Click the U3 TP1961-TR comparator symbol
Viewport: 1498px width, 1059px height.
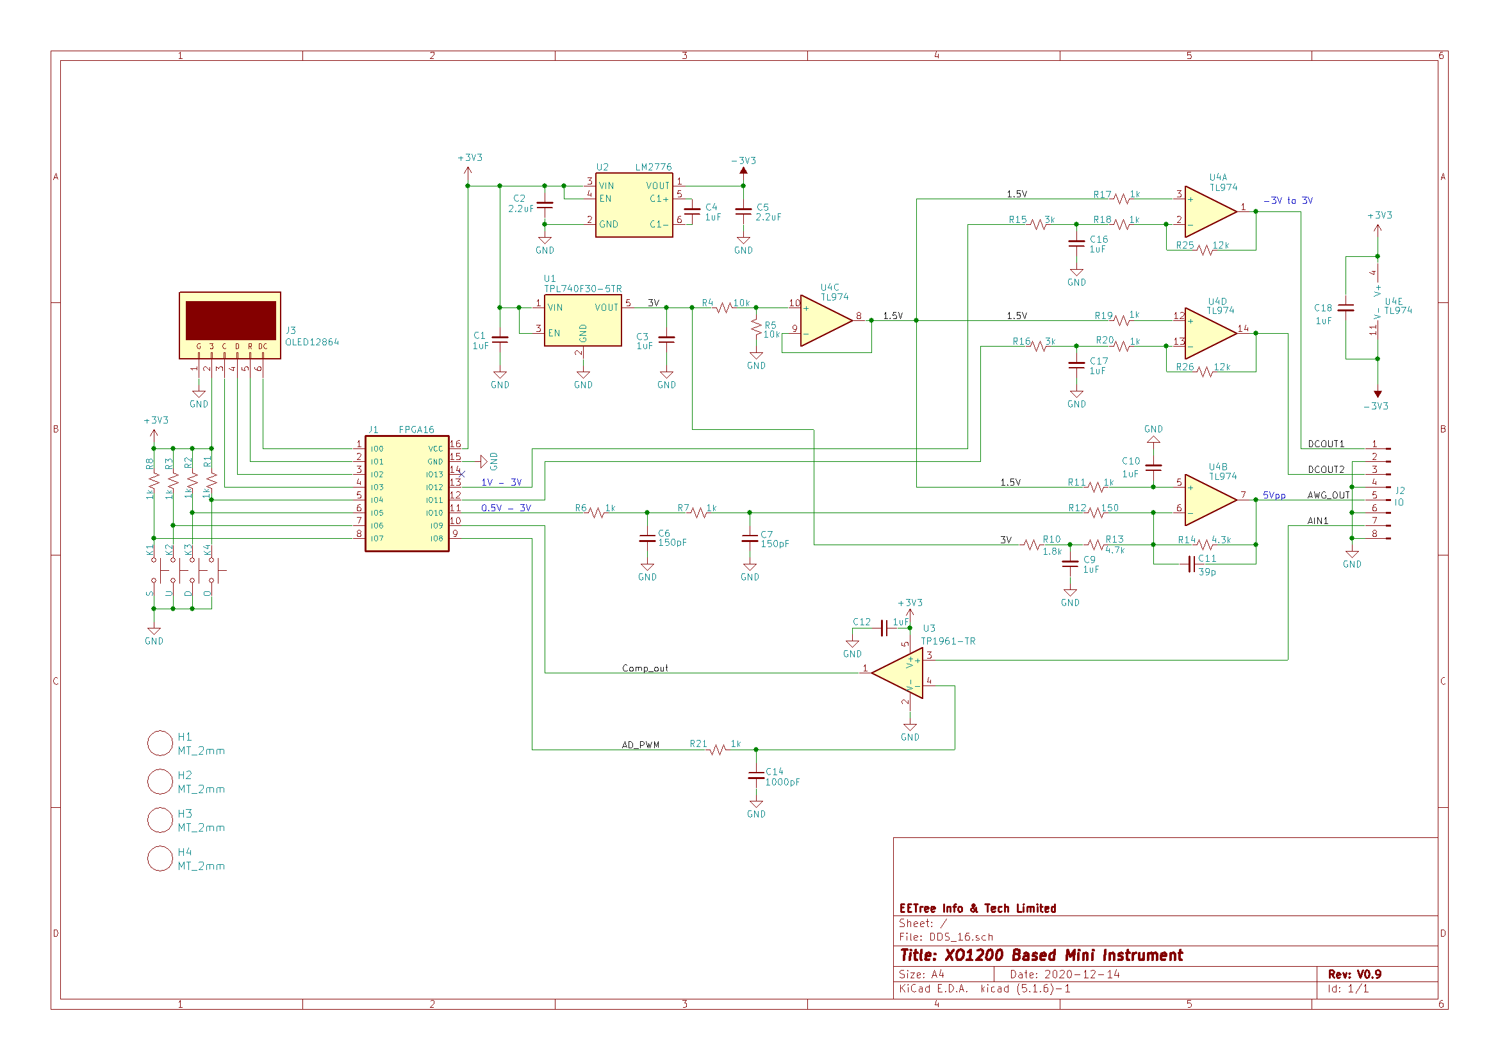tap(897, 673)
